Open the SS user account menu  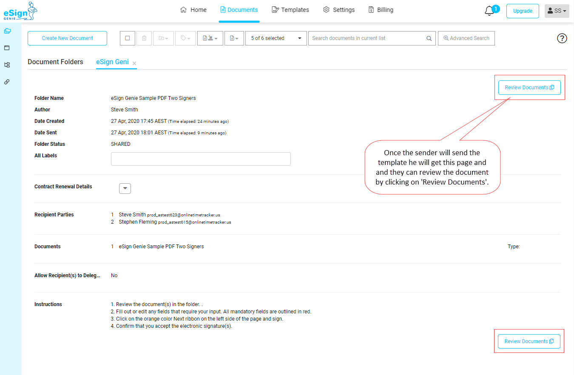pos(557,11)
